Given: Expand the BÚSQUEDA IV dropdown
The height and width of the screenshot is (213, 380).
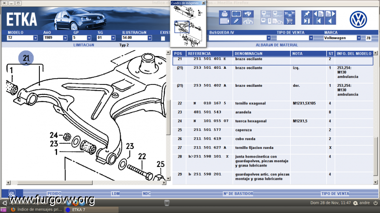Looking at the screenshot, I should (x=268, y=38).
